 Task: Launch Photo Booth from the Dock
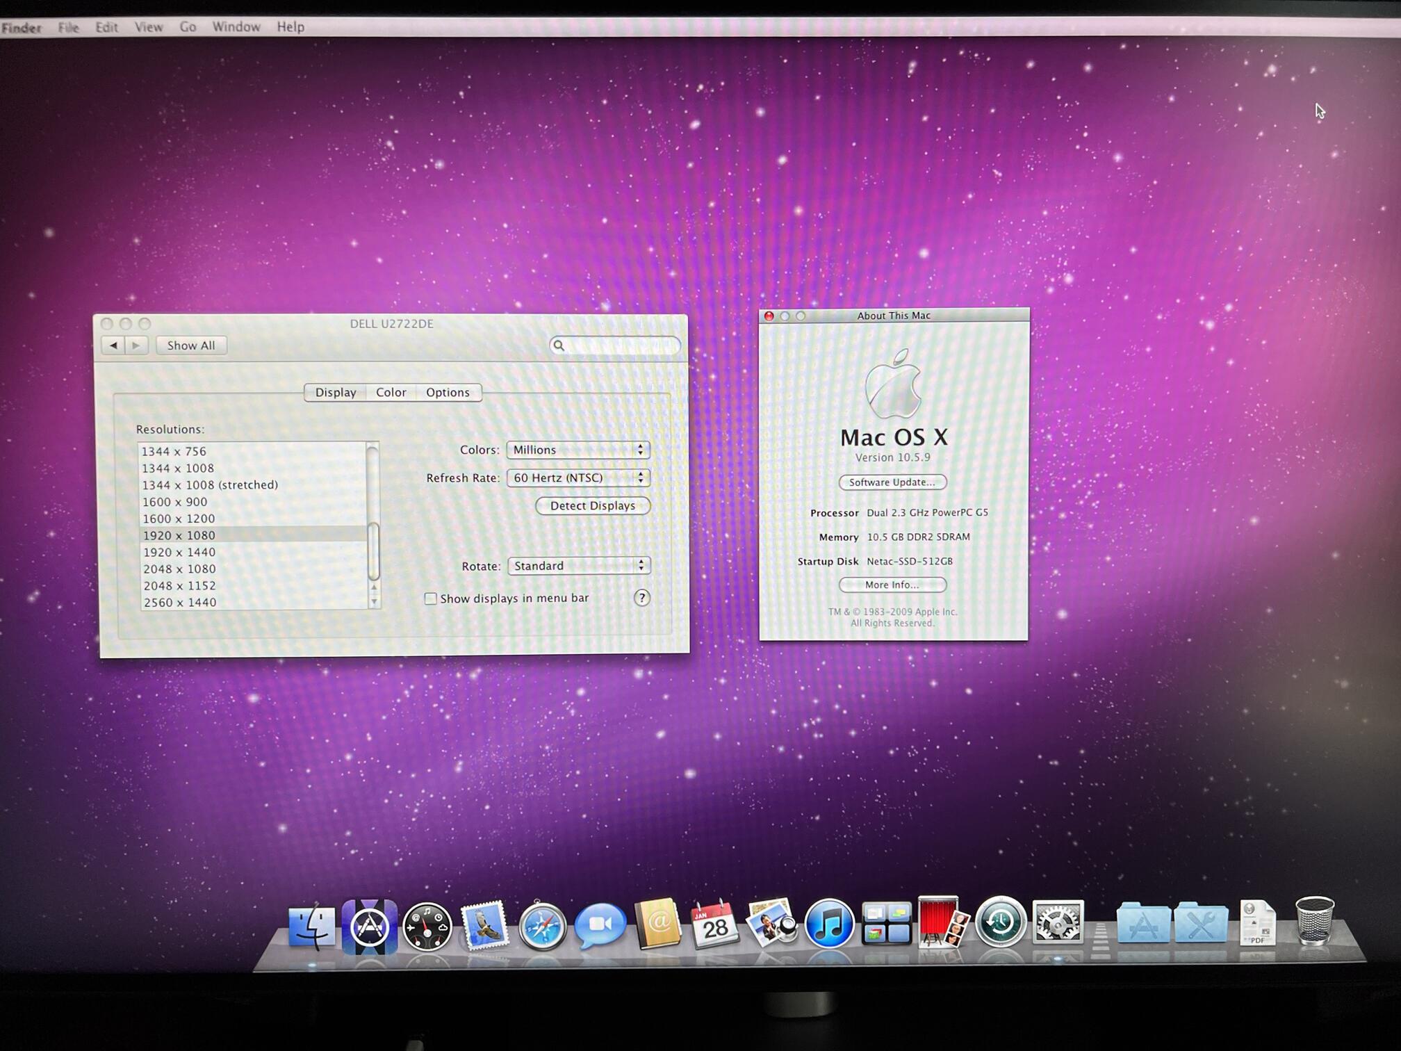coord(942,922)
